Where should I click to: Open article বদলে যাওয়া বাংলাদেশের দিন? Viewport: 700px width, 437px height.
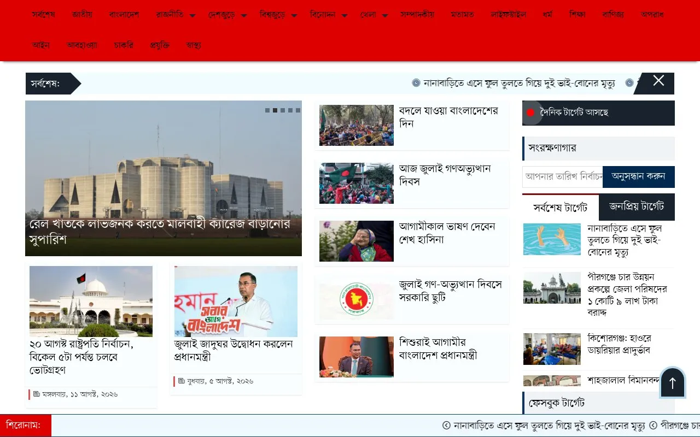(448, 117)
